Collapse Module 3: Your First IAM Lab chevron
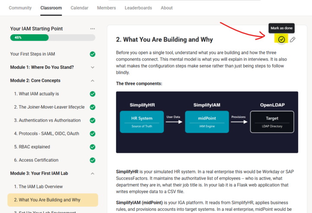The image size is (312, 213). pyautogui.click(x=93, y=174)
